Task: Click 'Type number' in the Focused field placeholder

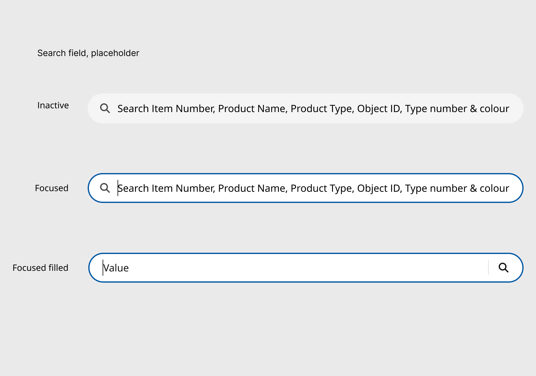Action: (436, 188)
